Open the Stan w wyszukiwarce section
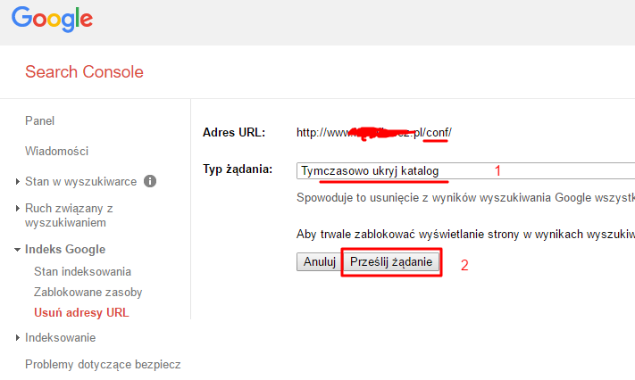The image size is (635, 380). click(x=81, y=182)
